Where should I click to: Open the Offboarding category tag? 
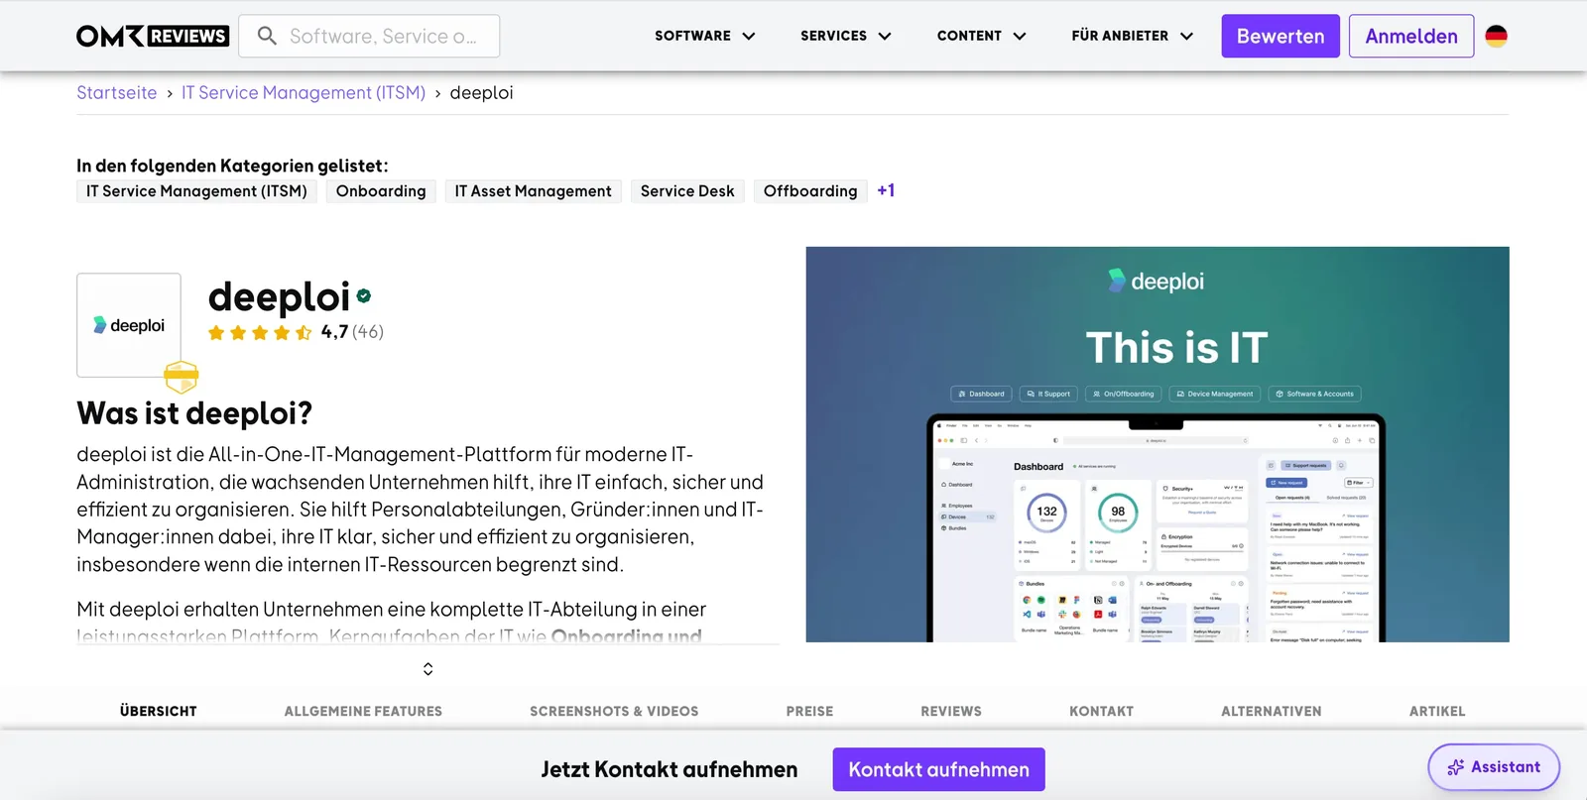[810, 191]
